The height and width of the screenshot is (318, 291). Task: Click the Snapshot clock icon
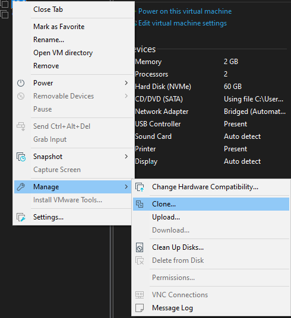click(x=21, y=157)
